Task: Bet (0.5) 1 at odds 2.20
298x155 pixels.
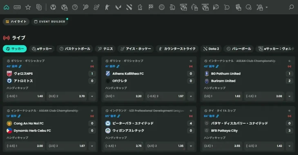Action: 124,96
